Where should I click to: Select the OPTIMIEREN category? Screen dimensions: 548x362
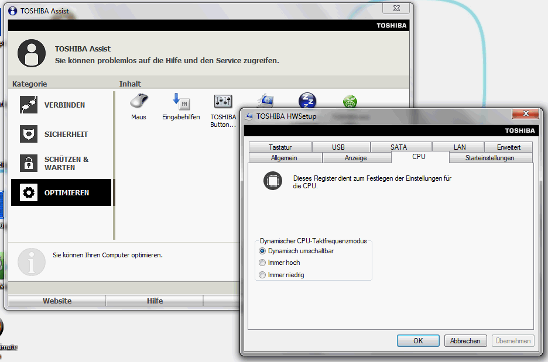pos(61,192)
